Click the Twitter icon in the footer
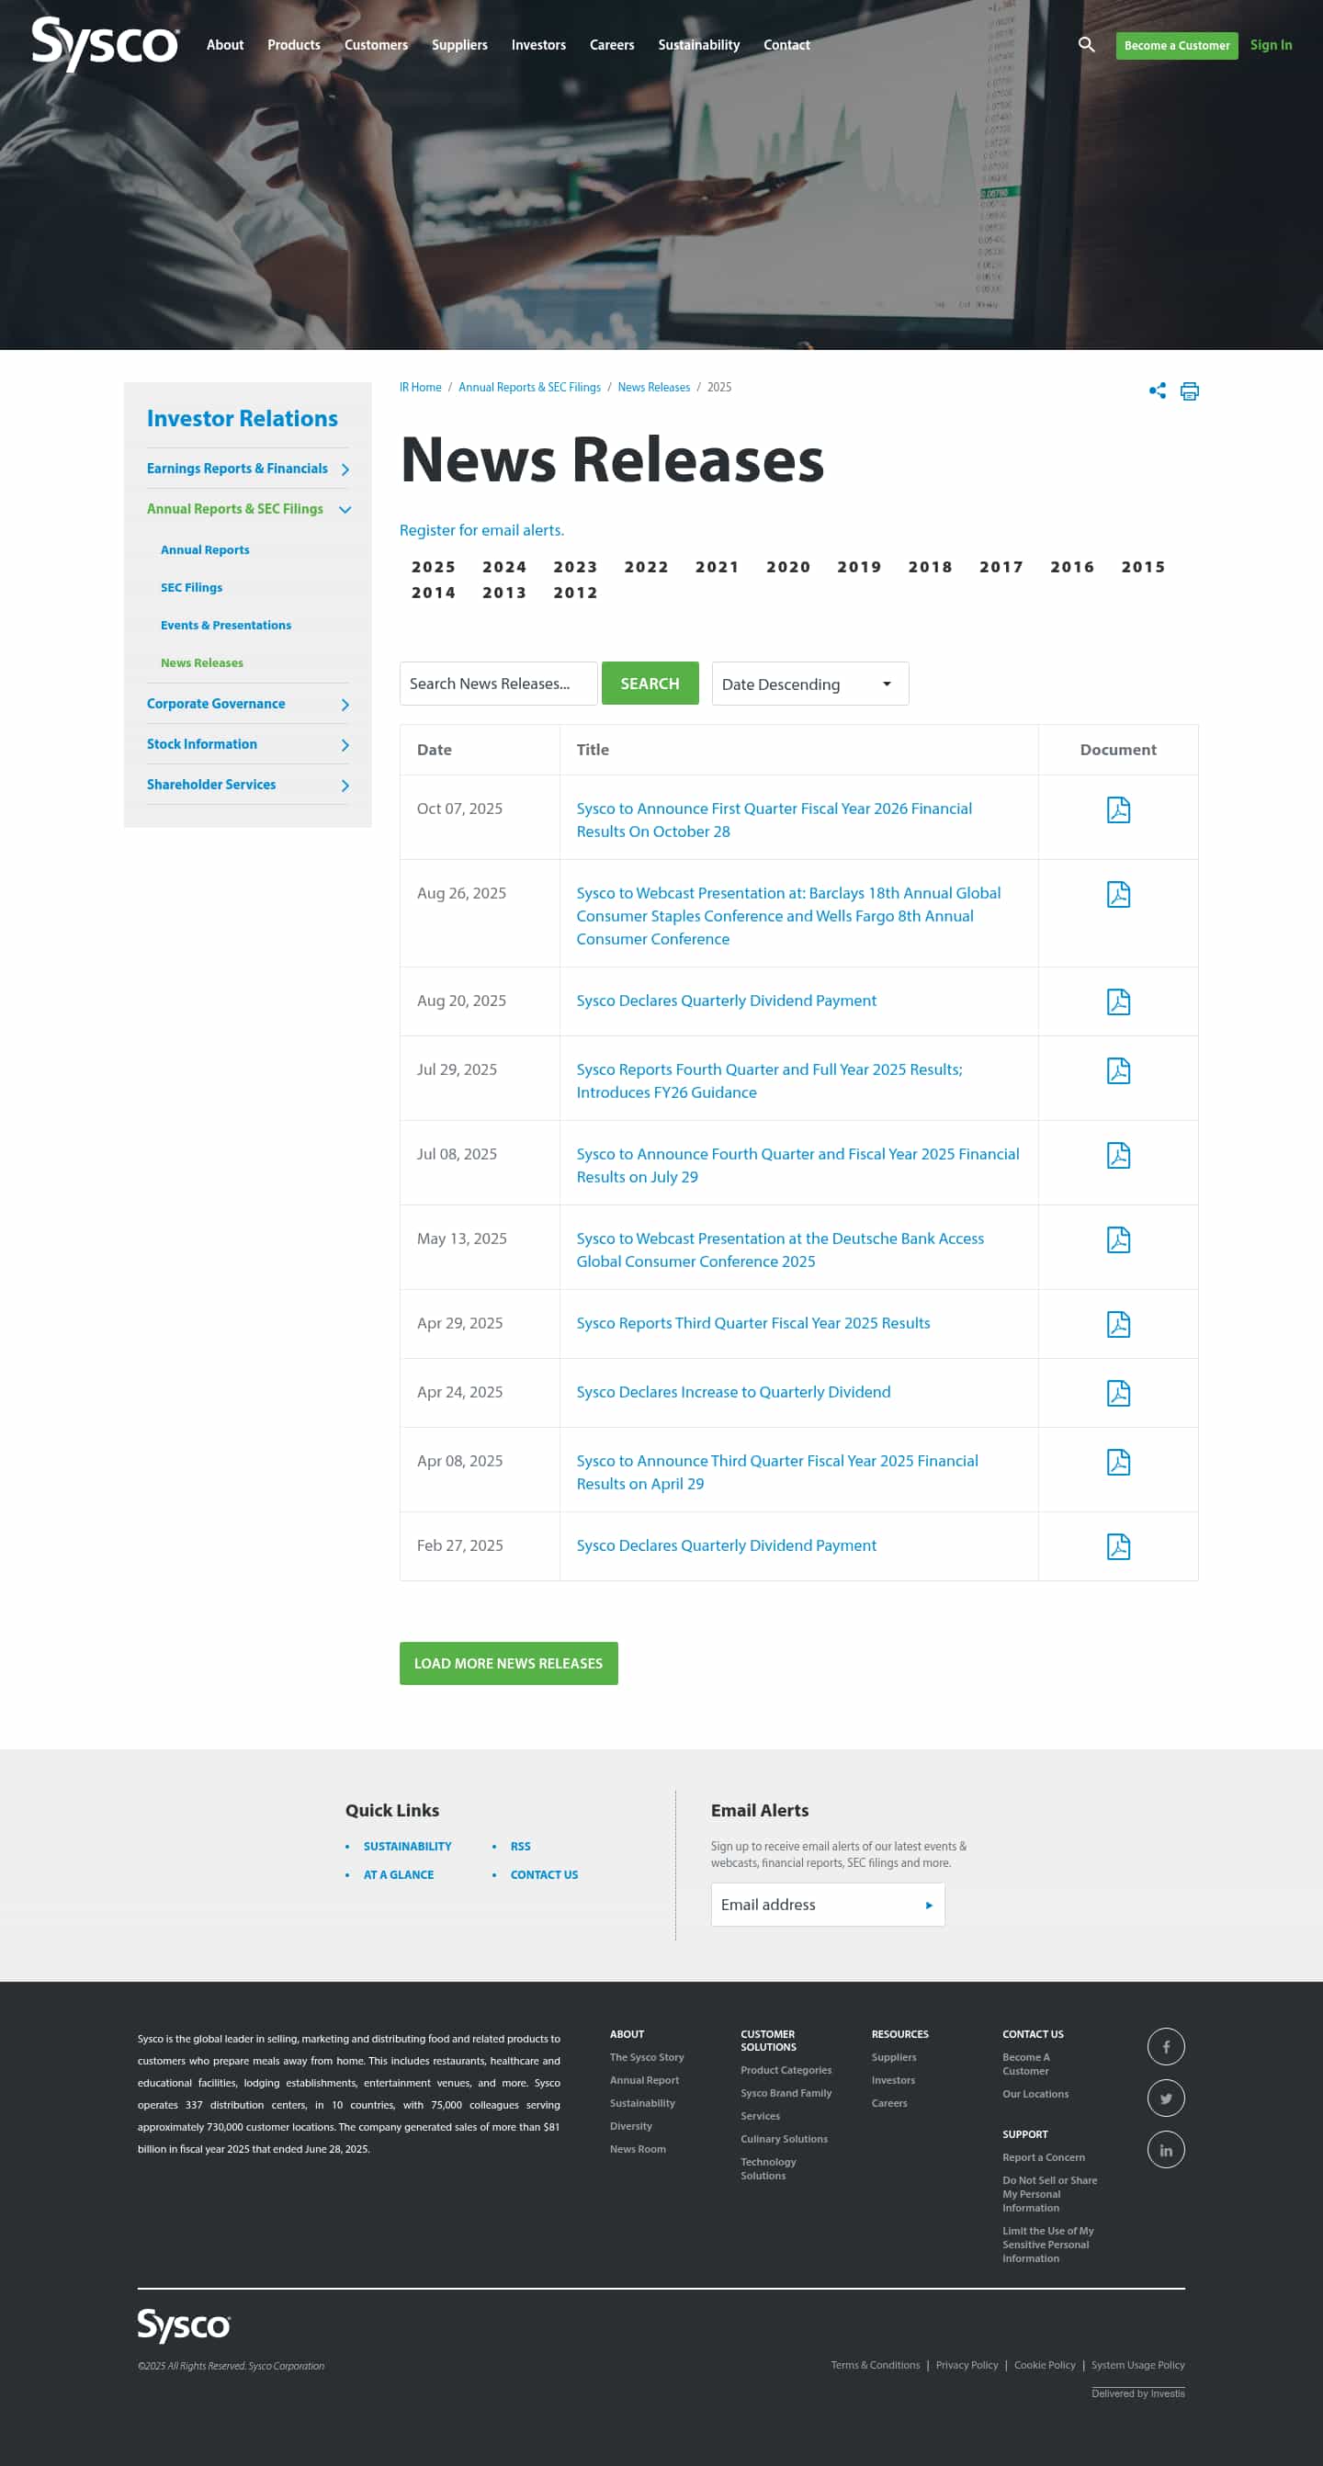Viewport: 1323px width, 2466px height. pos(1166,2098)
